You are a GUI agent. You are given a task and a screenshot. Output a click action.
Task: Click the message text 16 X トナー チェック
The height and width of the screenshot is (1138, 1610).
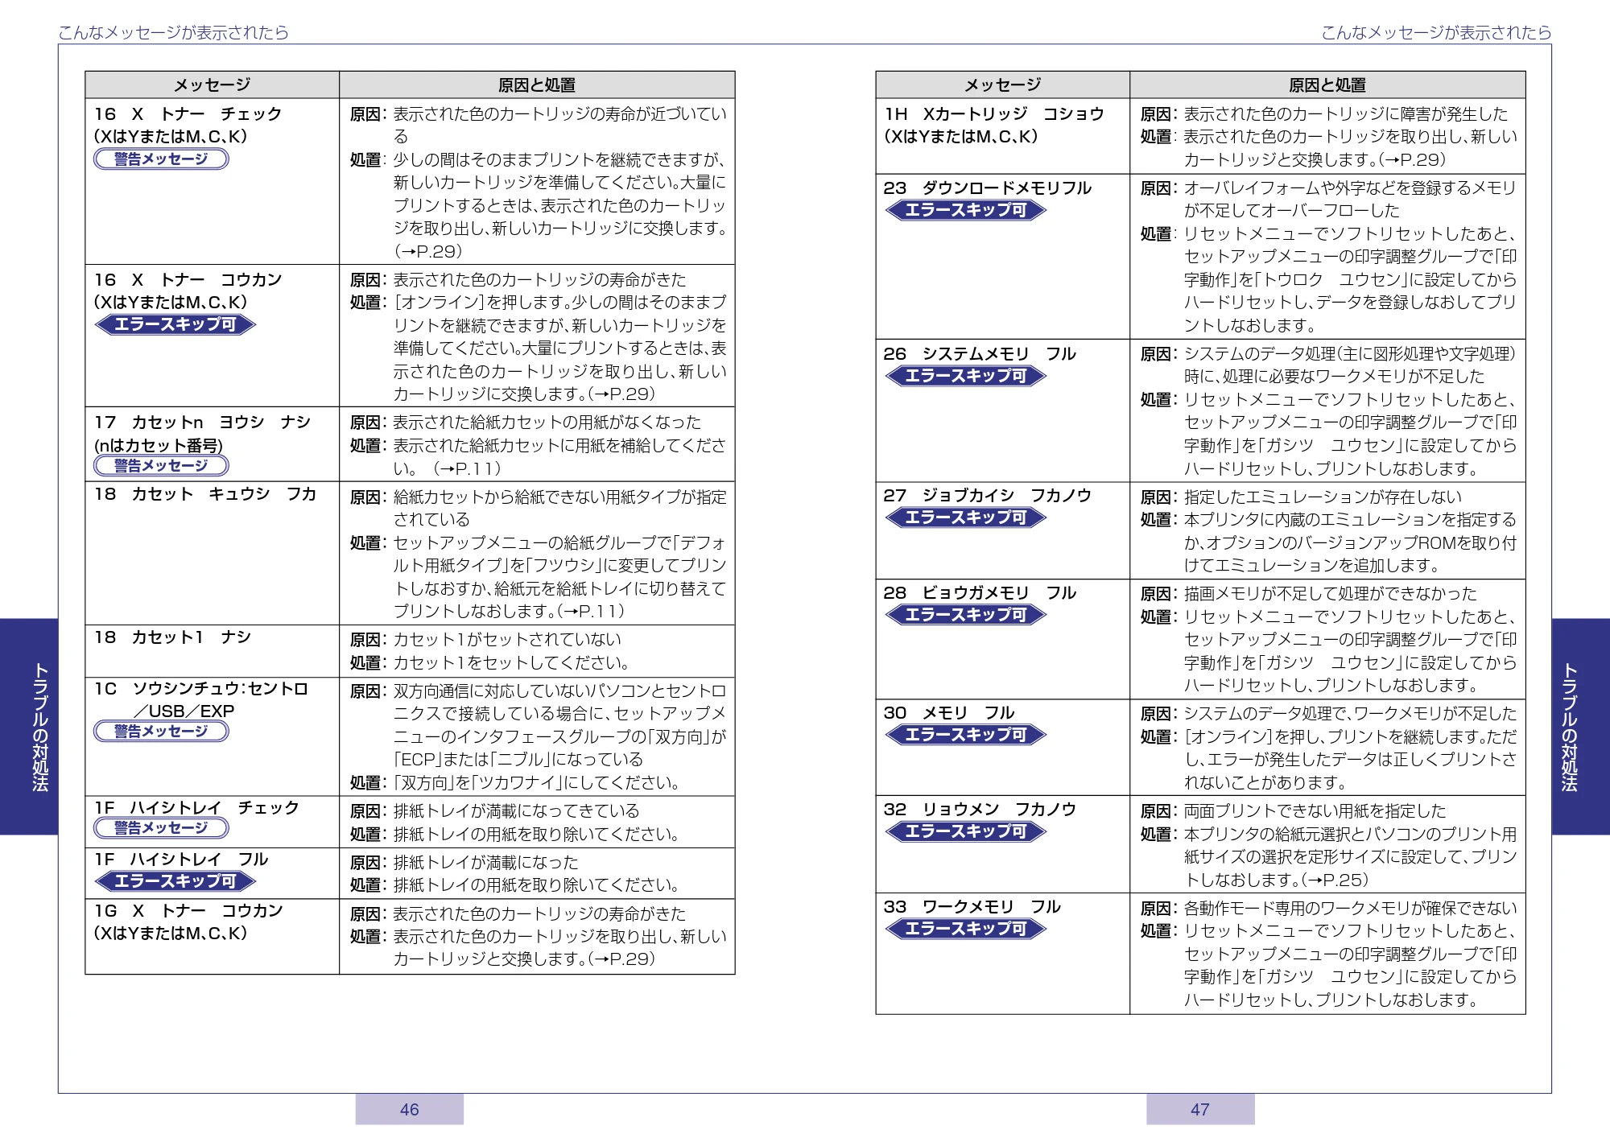click(188, 113)
